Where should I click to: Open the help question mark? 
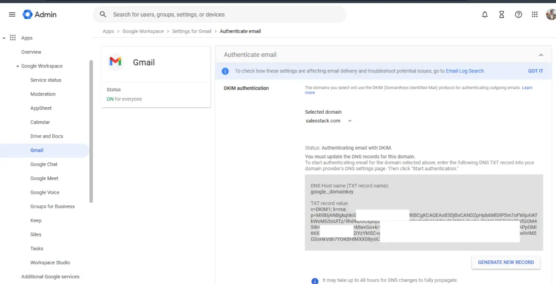click(x=518, y=14)
